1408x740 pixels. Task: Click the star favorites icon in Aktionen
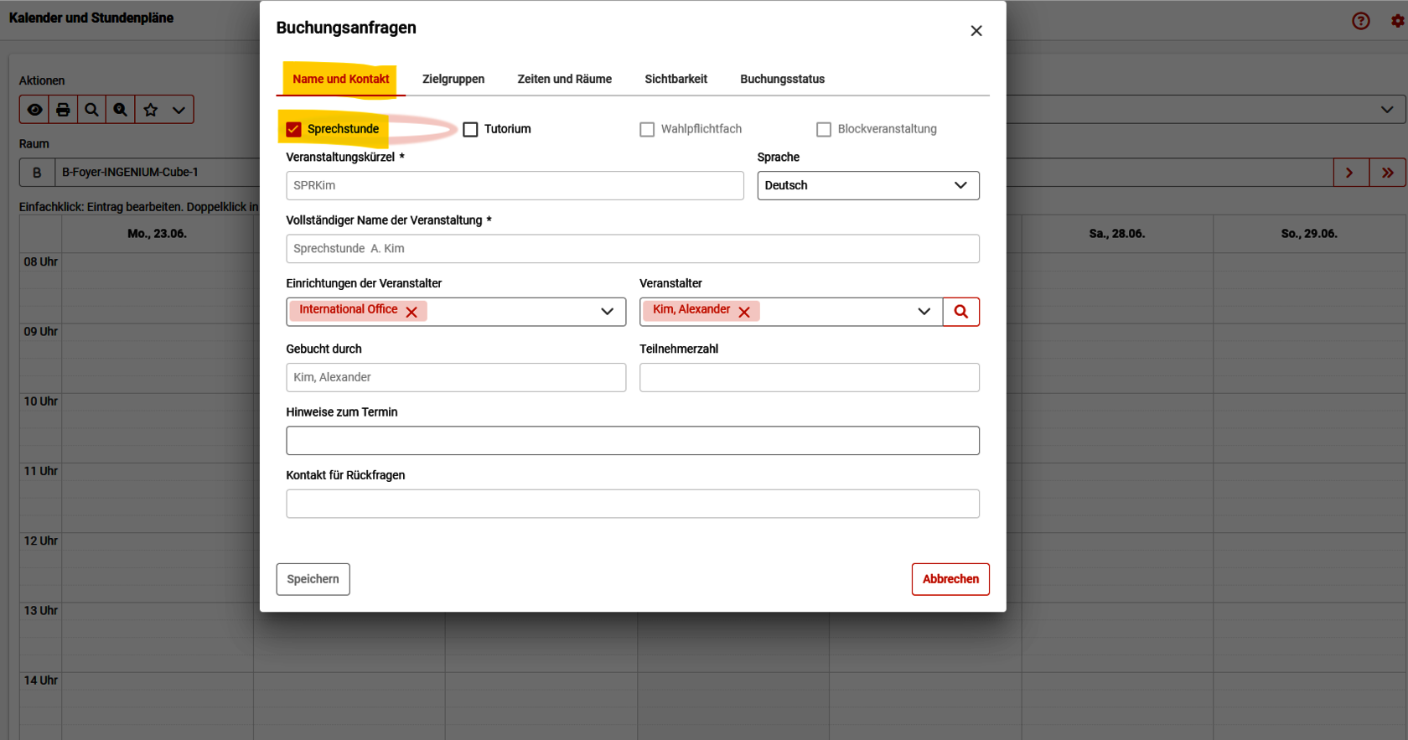151,110
